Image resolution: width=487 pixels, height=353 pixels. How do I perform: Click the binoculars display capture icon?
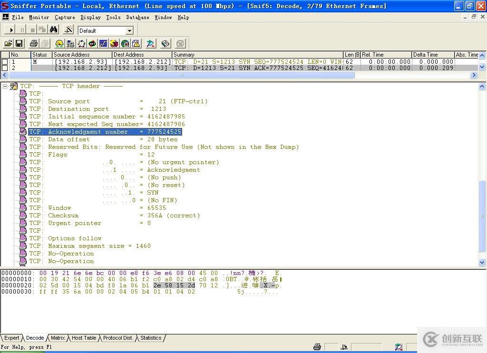[54, 30]
